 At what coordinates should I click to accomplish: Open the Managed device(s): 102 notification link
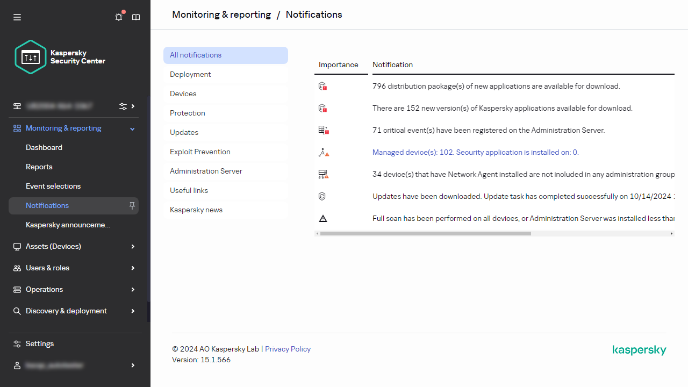coord(475,152)
